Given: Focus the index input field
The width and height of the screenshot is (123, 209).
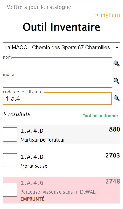Looking at the screenshot, I should (x=57, y=81).
